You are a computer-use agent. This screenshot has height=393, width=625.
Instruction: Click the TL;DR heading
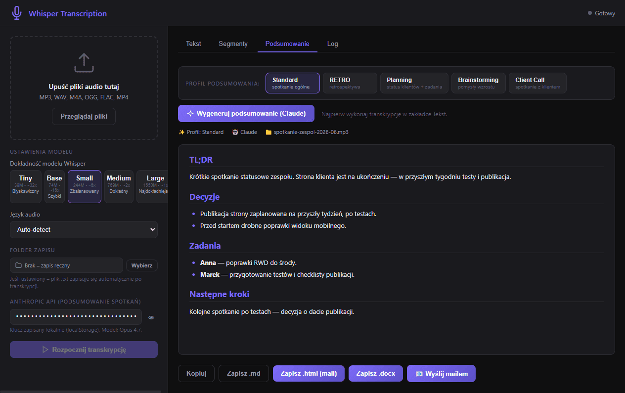[x=201, y=159]
